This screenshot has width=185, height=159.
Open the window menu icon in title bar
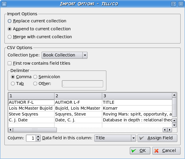[4, 4]
